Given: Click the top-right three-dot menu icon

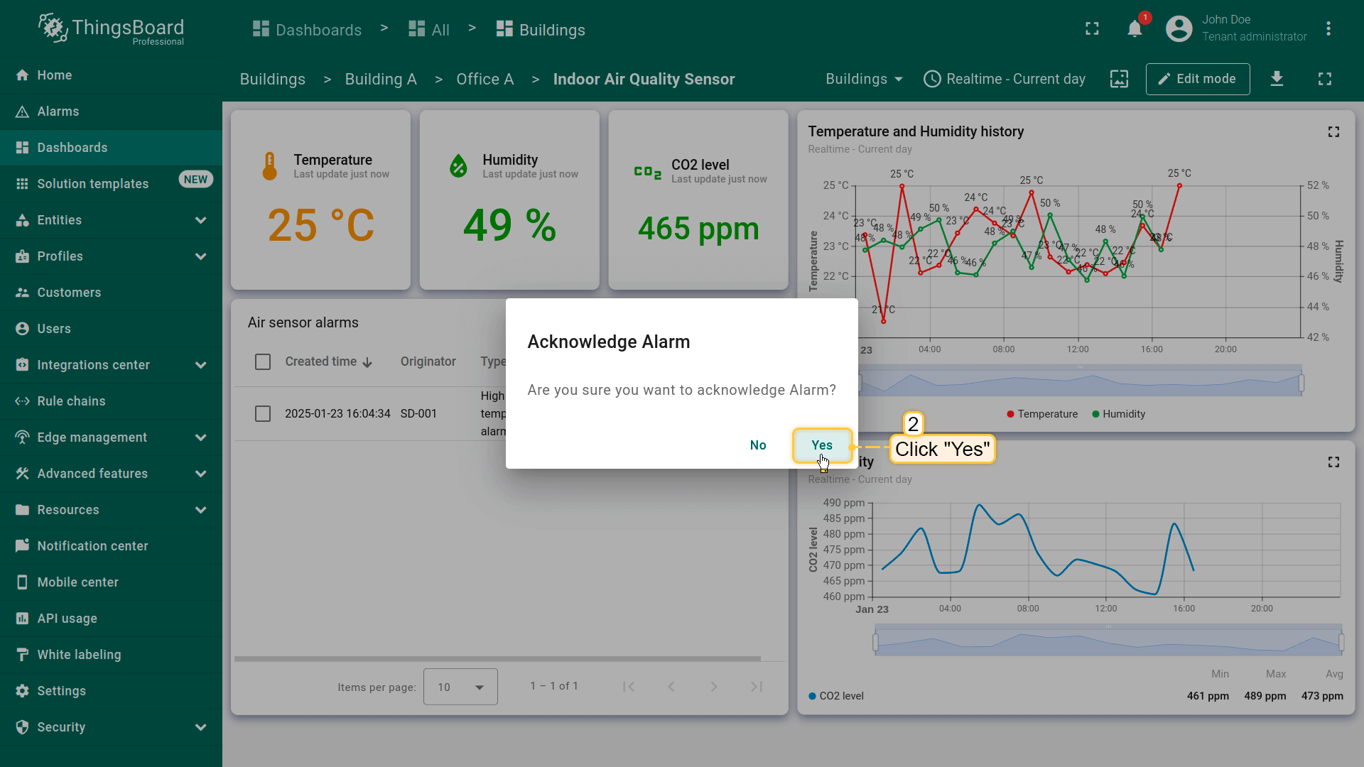Looking at the screenshot, I should pos(1328,29).
